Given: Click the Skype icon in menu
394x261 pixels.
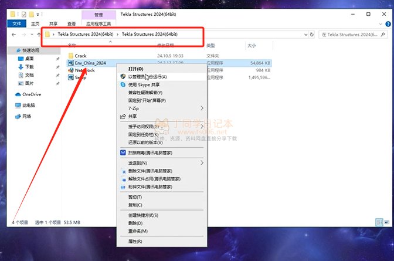Looking at the screenshot, I should coord(123,84).
